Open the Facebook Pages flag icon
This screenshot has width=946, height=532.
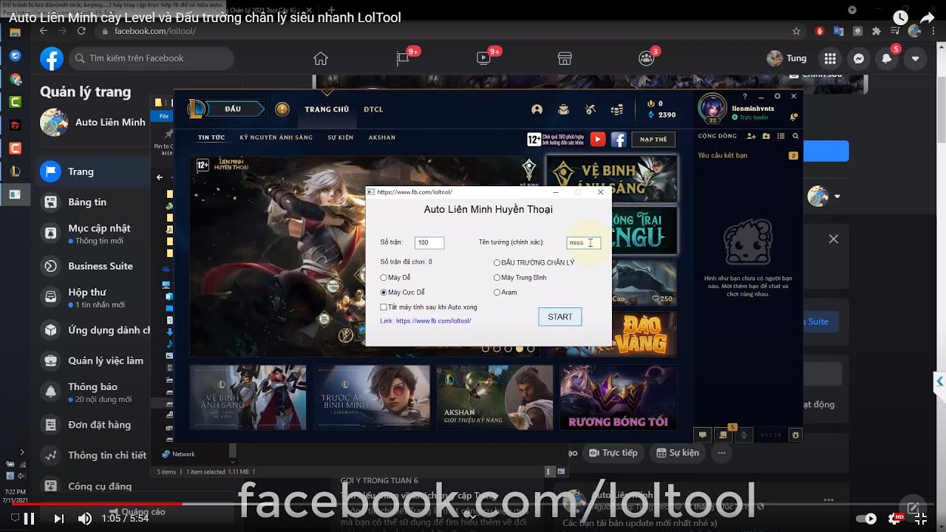(402, 58)
